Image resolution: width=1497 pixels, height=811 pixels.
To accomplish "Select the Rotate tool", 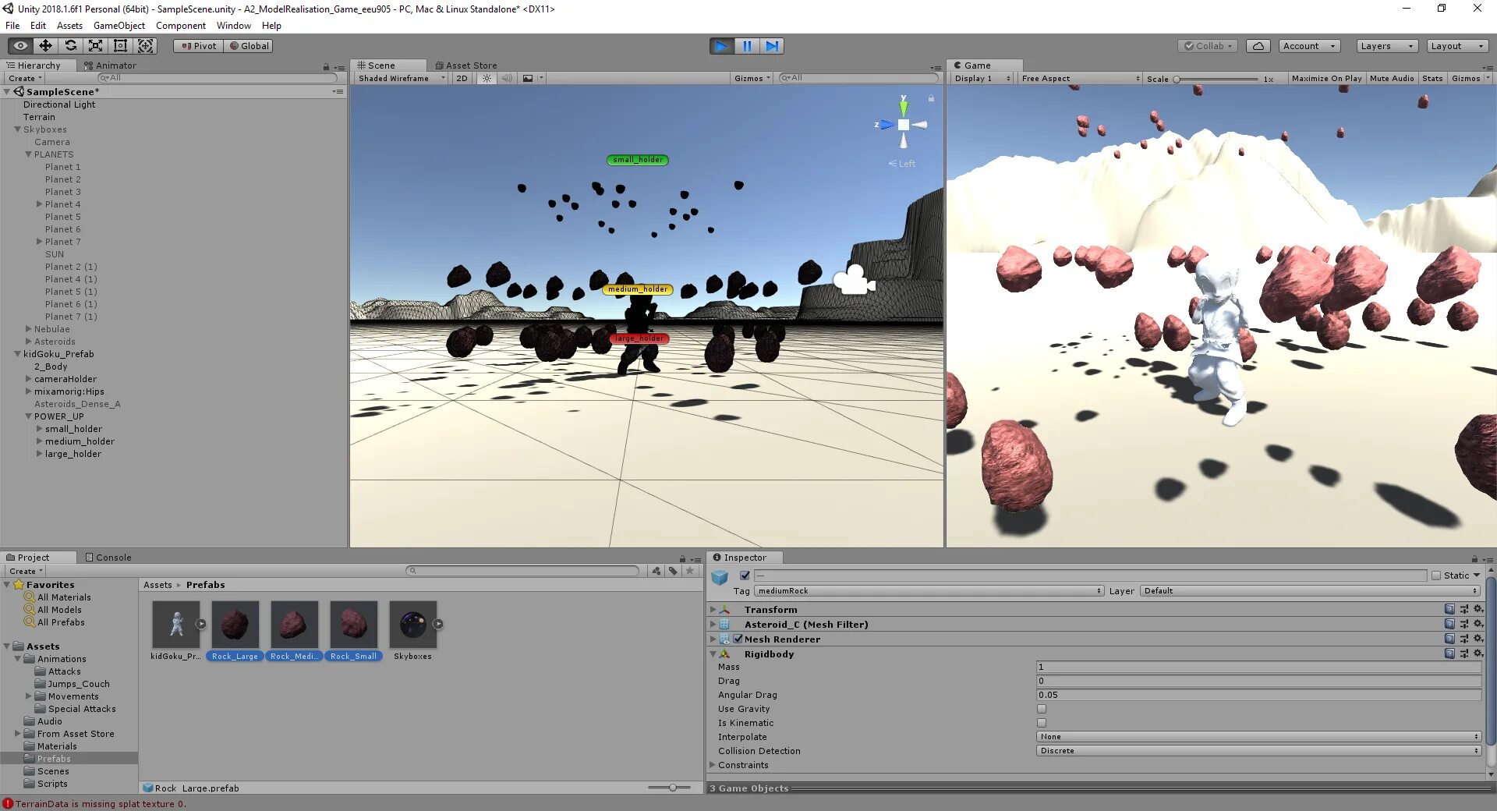I will pos(71,46).
